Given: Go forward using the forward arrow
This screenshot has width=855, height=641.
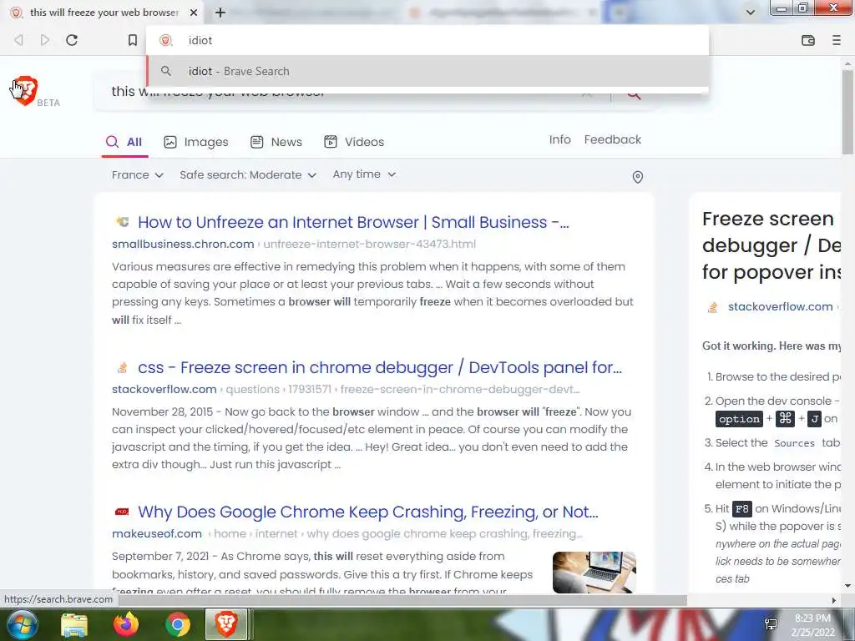Looking at the screenshot, I should 45,40.
